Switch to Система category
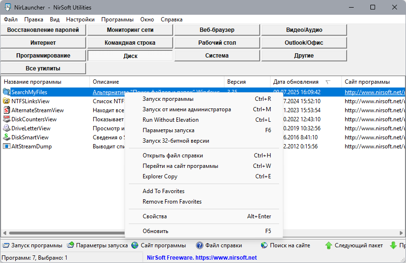The image size is (406, 263). pyautogui.click(x=217, y=56)
